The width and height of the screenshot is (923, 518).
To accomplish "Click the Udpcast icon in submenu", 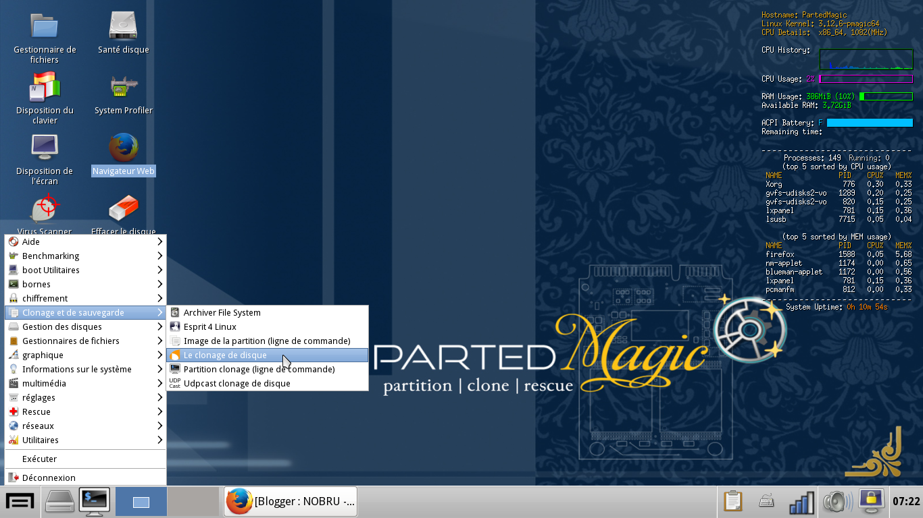I will pos(175,383).
